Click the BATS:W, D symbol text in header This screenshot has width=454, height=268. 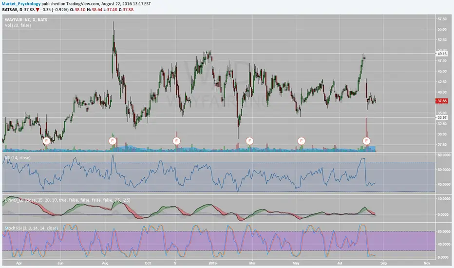click(x=12, y=10)
